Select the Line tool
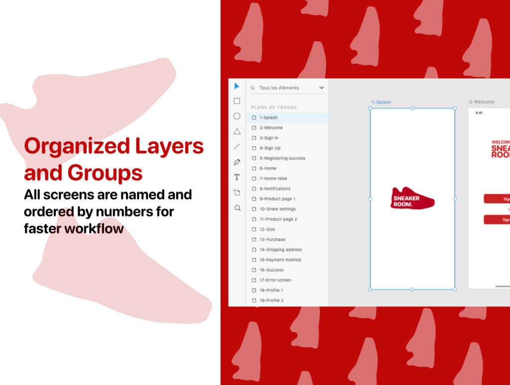This screenshot has width=510, height=385. point(237,147)
